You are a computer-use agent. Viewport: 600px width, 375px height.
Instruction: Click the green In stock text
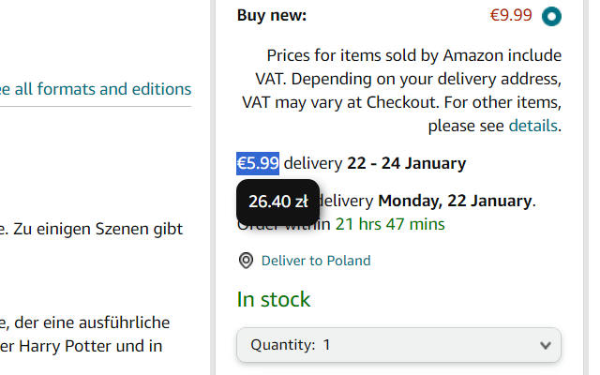pos(274,300)
